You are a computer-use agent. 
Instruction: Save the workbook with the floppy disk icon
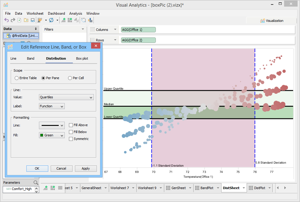click(x=33, y=20)
